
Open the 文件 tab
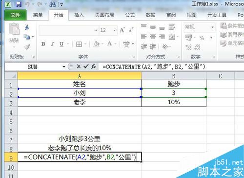tap(16, 15)
